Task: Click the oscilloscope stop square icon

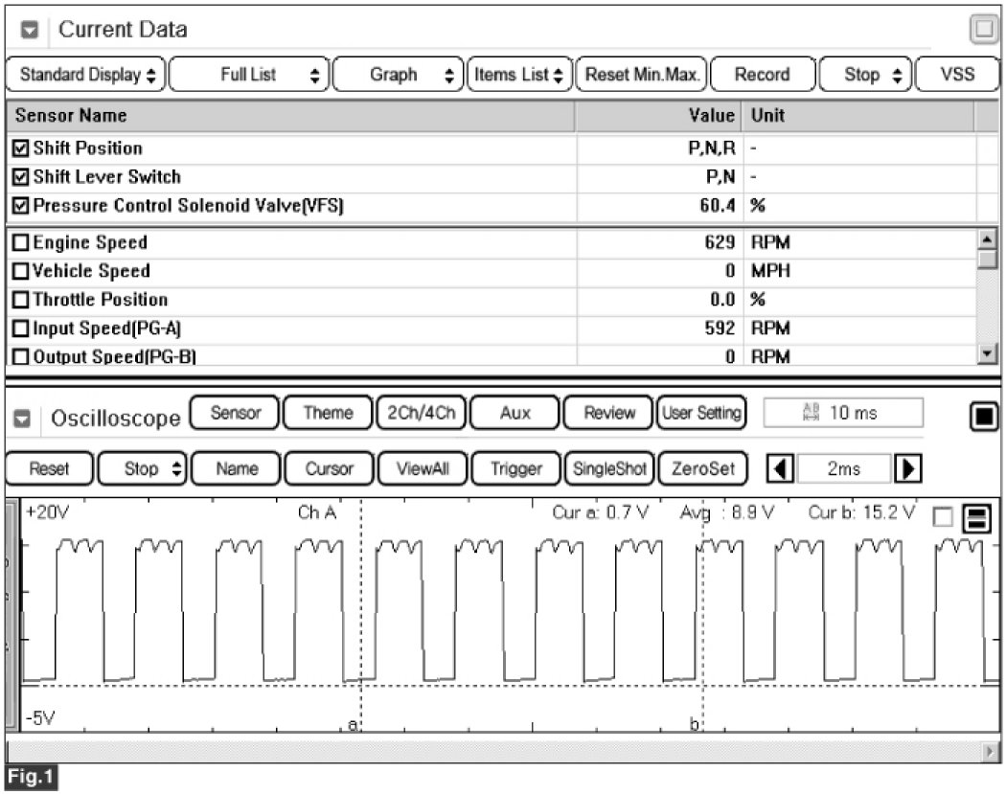Action: coord(985,417)
